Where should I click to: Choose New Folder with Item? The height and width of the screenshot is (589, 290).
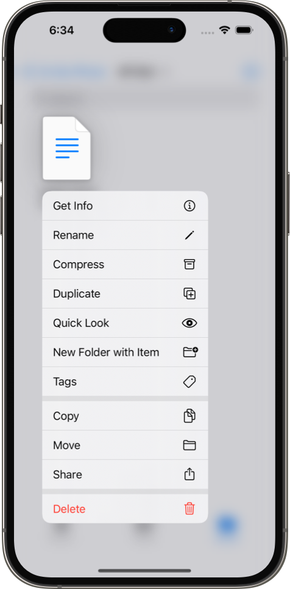pyautogui.click(x=125, y=352)
